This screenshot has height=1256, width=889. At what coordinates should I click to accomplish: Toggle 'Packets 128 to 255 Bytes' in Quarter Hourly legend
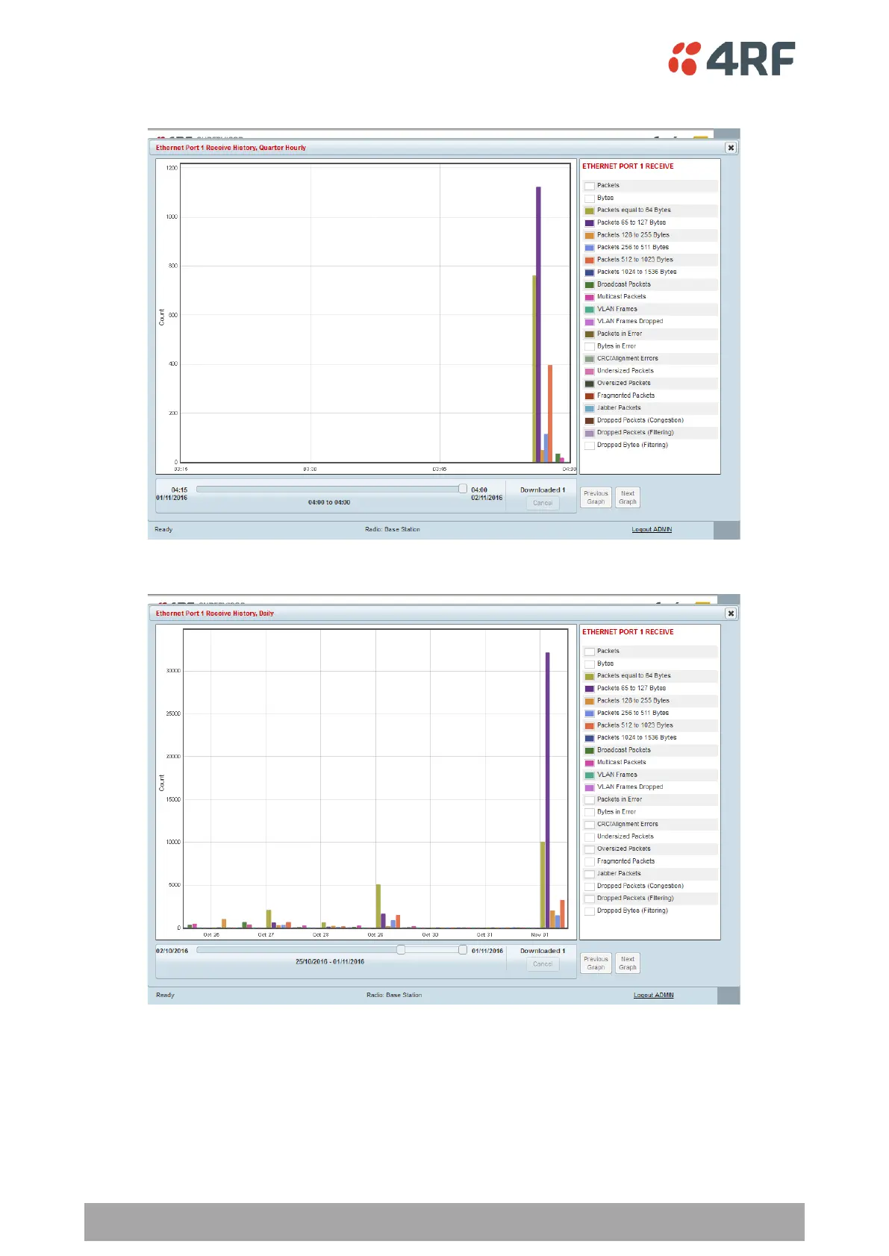click(x=589, y=235)
